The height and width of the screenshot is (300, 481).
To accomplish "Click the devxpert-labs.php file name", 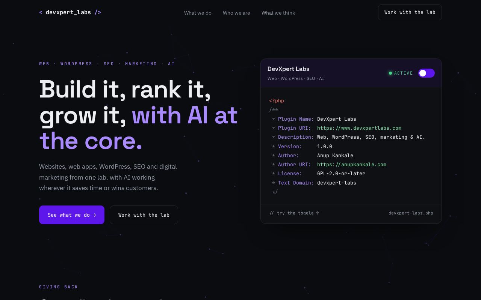I will [x=411, y=213].
